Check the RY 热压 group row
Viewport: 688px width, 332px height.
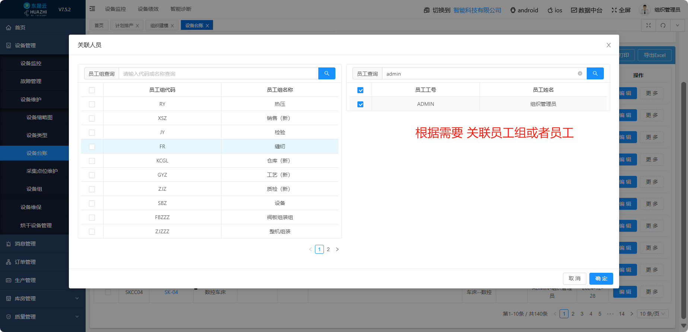pyautogui.click(x=92, y=104)
